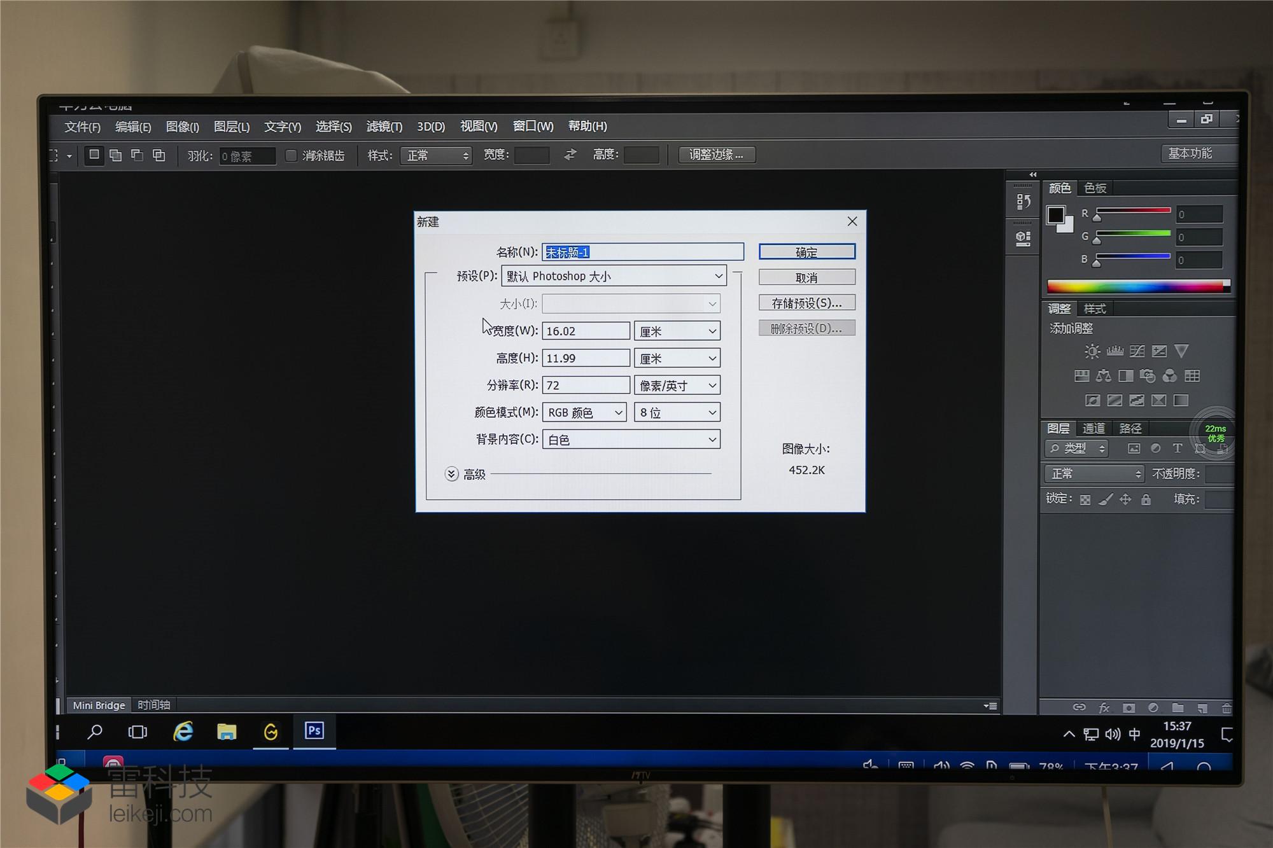Toggle lock transparent pixels checkerboard icon
1273x848 pixels.
coord(1085,499)
